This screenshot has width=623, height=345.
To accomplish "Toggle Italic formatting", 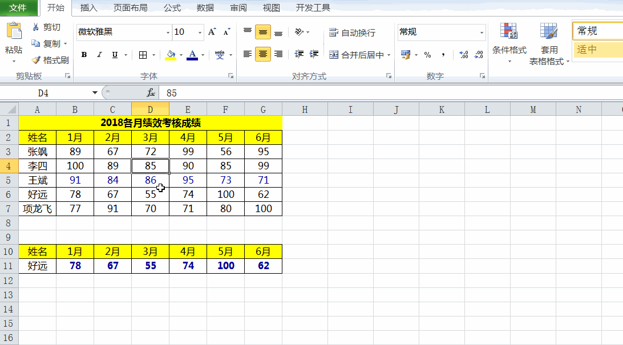I will click(99, 55).
